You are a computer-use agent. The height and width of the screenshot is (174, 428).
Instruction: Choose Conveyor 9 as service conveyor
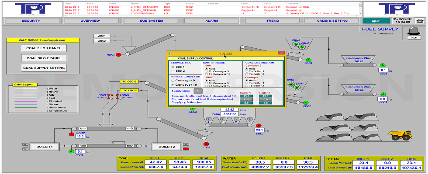click(173, 80)
